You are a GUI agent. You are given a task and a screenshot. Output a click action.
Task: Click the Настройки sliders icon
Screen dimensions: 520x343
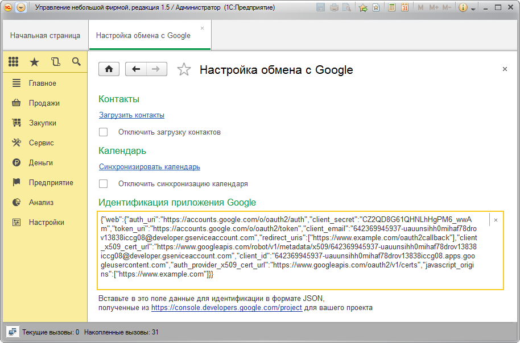[x=16, y=222]
